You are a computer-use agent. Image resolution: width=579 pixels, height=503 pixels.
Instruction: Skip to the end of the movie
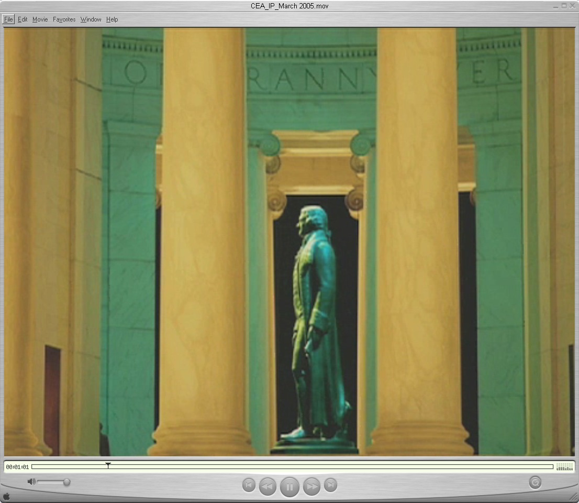(x=330, y=485)
